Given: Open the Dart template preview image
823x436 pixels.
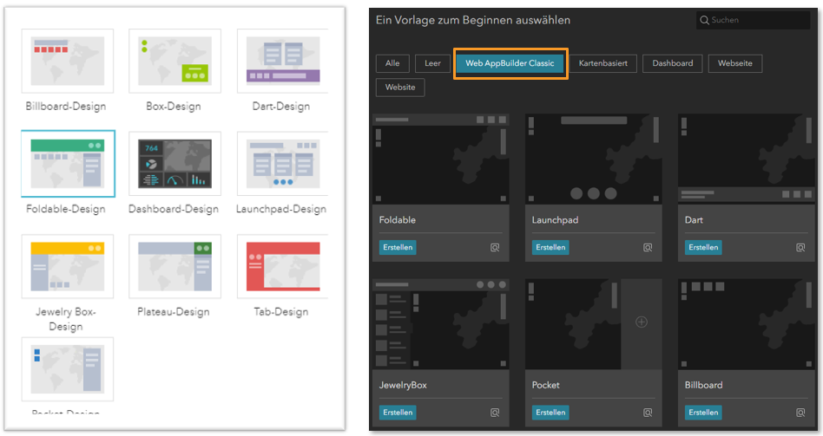Looking at the screenshot, I should 747,159.
